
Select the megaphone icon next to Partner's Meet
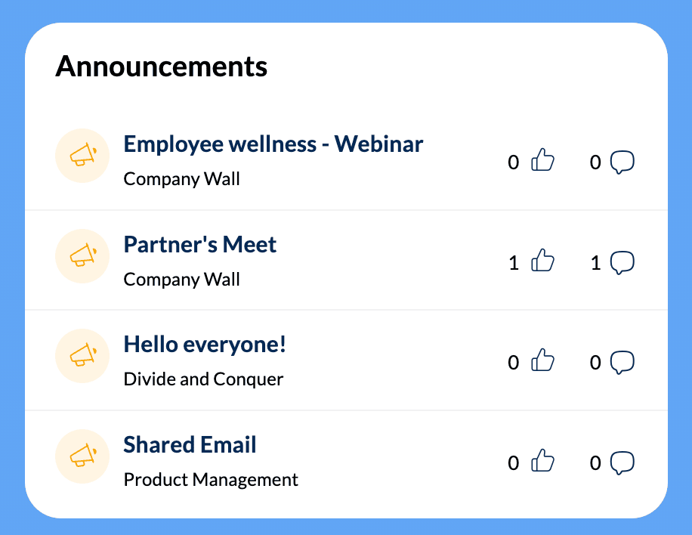pyautogui.click(x=83, y=256)
